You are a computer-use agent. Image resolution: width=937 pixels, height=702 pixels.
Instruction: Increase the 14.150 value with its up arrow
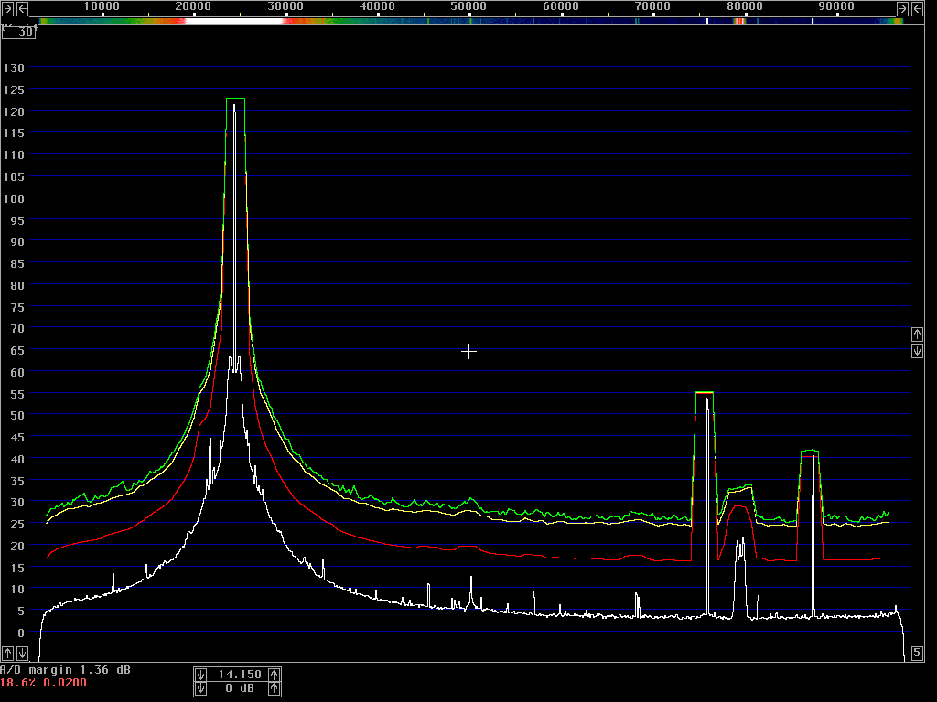tap(275, 675)
